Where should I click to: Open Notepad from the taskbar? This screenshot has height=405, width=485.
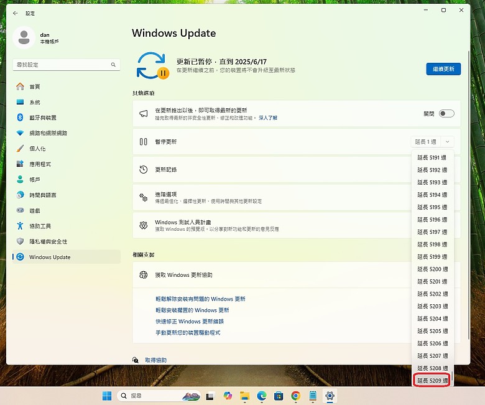313,396
